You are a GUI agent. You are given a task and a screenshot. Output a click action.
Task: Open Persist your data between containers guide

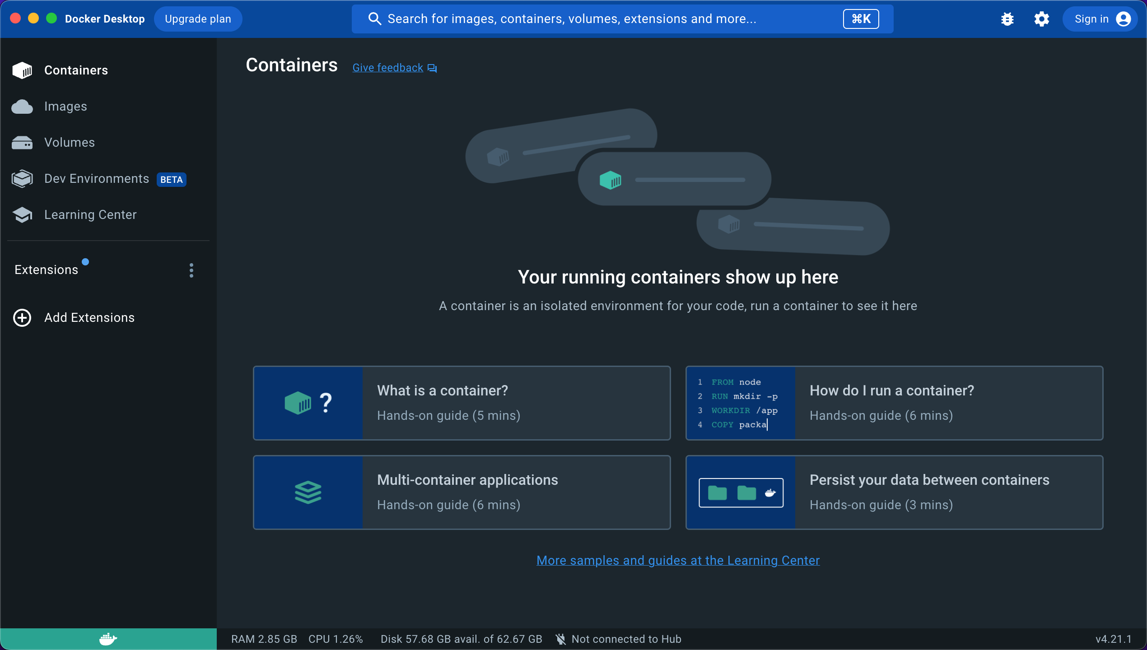pyautogui.click(x=894, y=492)
